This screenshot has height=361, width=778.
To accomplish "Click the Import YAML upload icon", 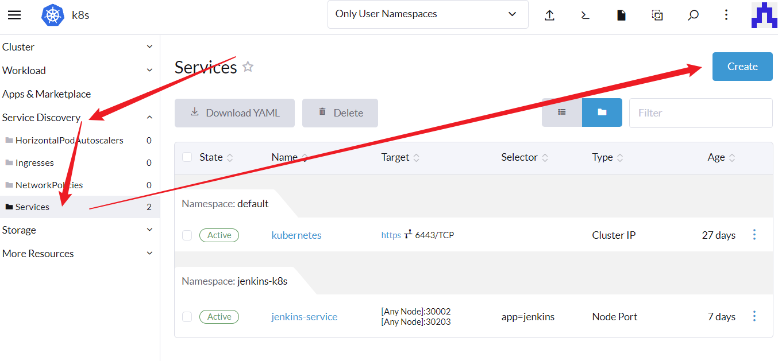I will (549, 15).
